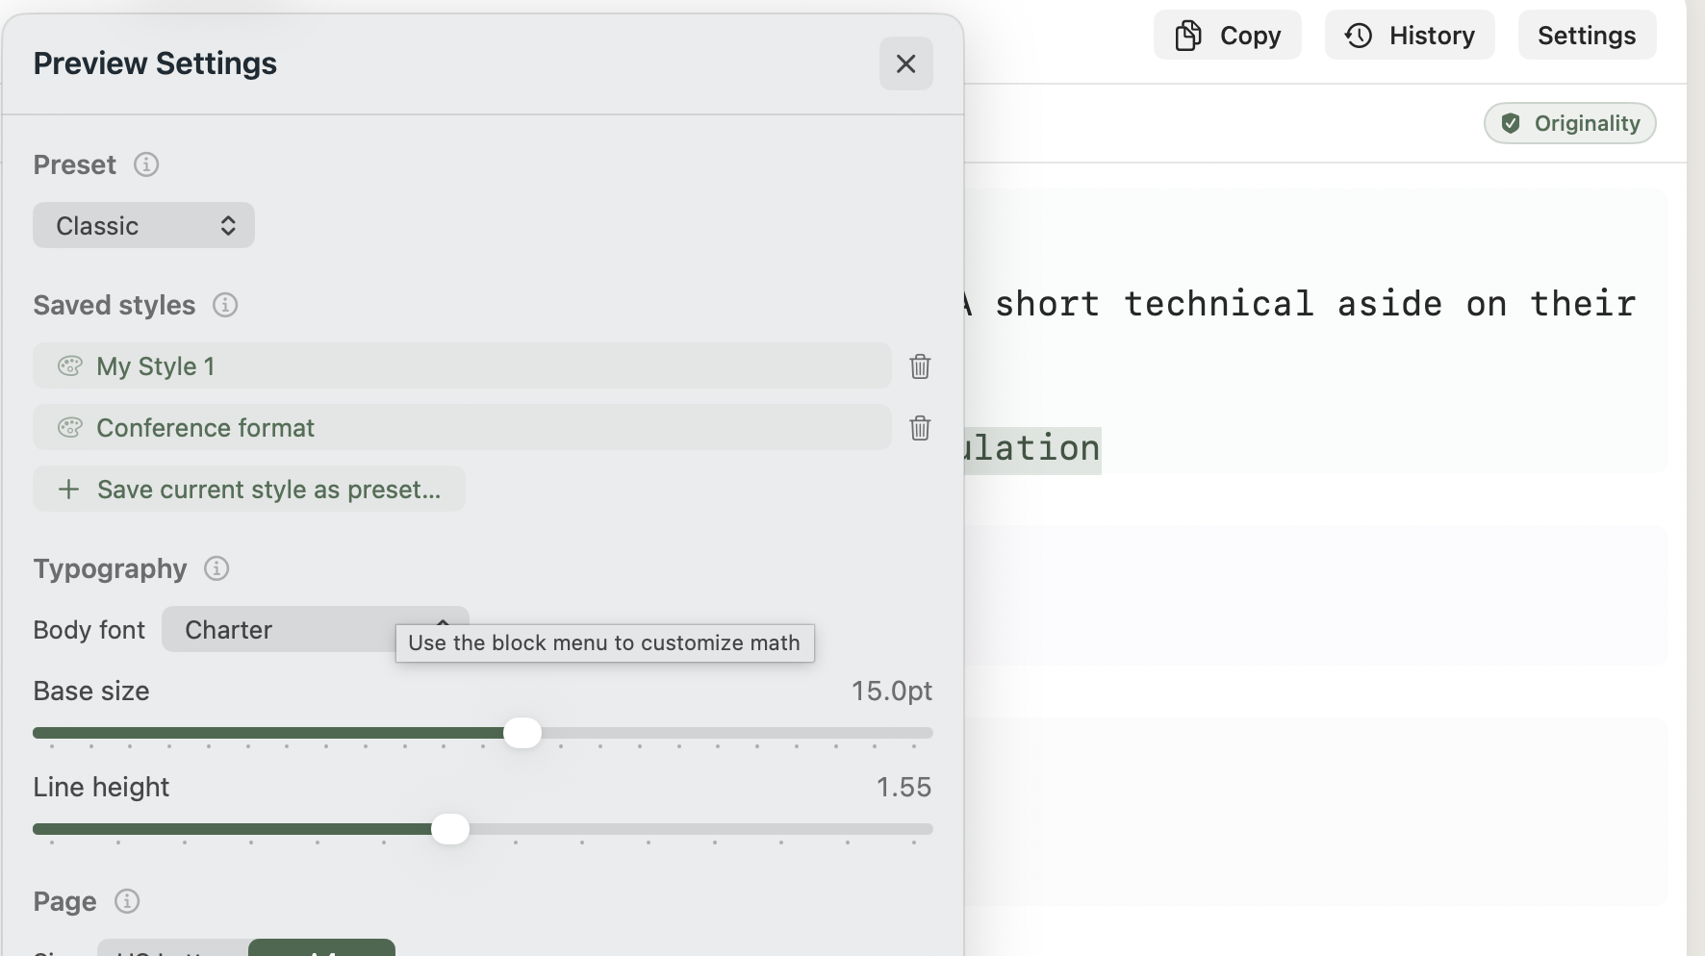Open the Classic preset dropdown
Screen dimensions: 1705x956
point(143,225)
